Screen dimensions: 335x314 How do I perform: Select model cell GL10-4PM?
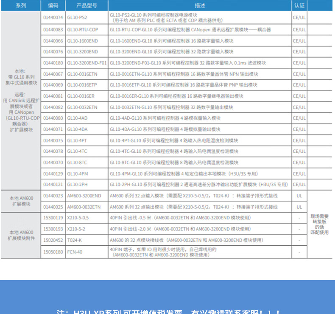pyautogui.click(x=87, y=174)
